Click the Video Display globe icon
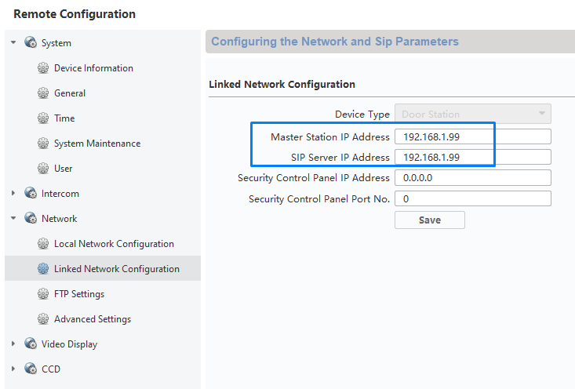 tap(31, 344)
